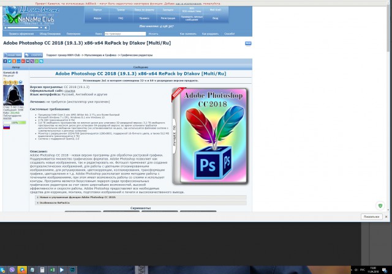
Task: Click the blue badge next to gold medals
Action: 20,82
